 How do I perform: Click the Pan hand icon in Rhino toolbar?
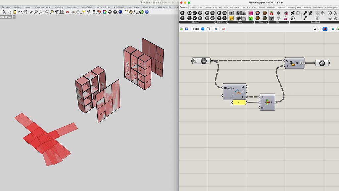[25, 12]
